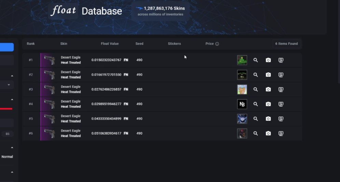Click float value 0.01502323243767
Image resolution: width=340 pixels, height=182 pixels.
(x=106, y=60)
